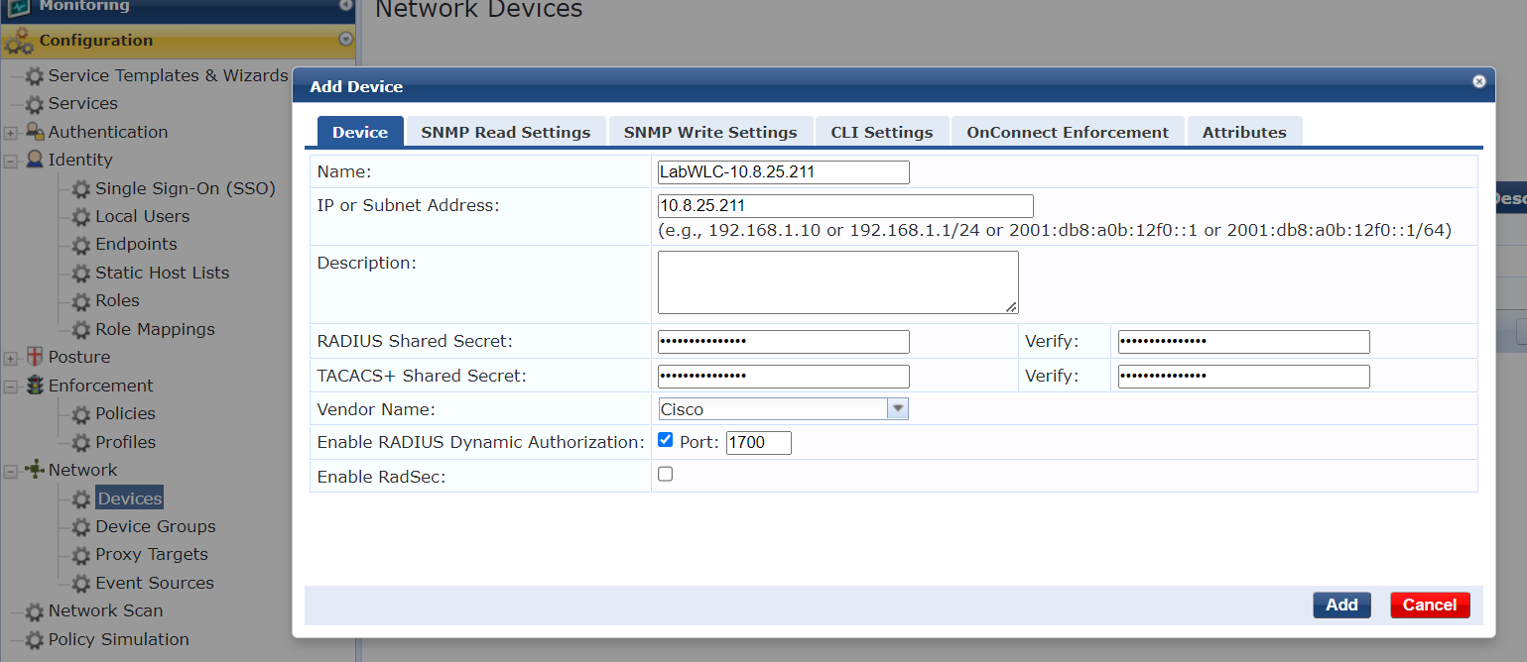This screenshot has height=662, width=1527.
Task: Click the Name input field
Action: point(783,172)
